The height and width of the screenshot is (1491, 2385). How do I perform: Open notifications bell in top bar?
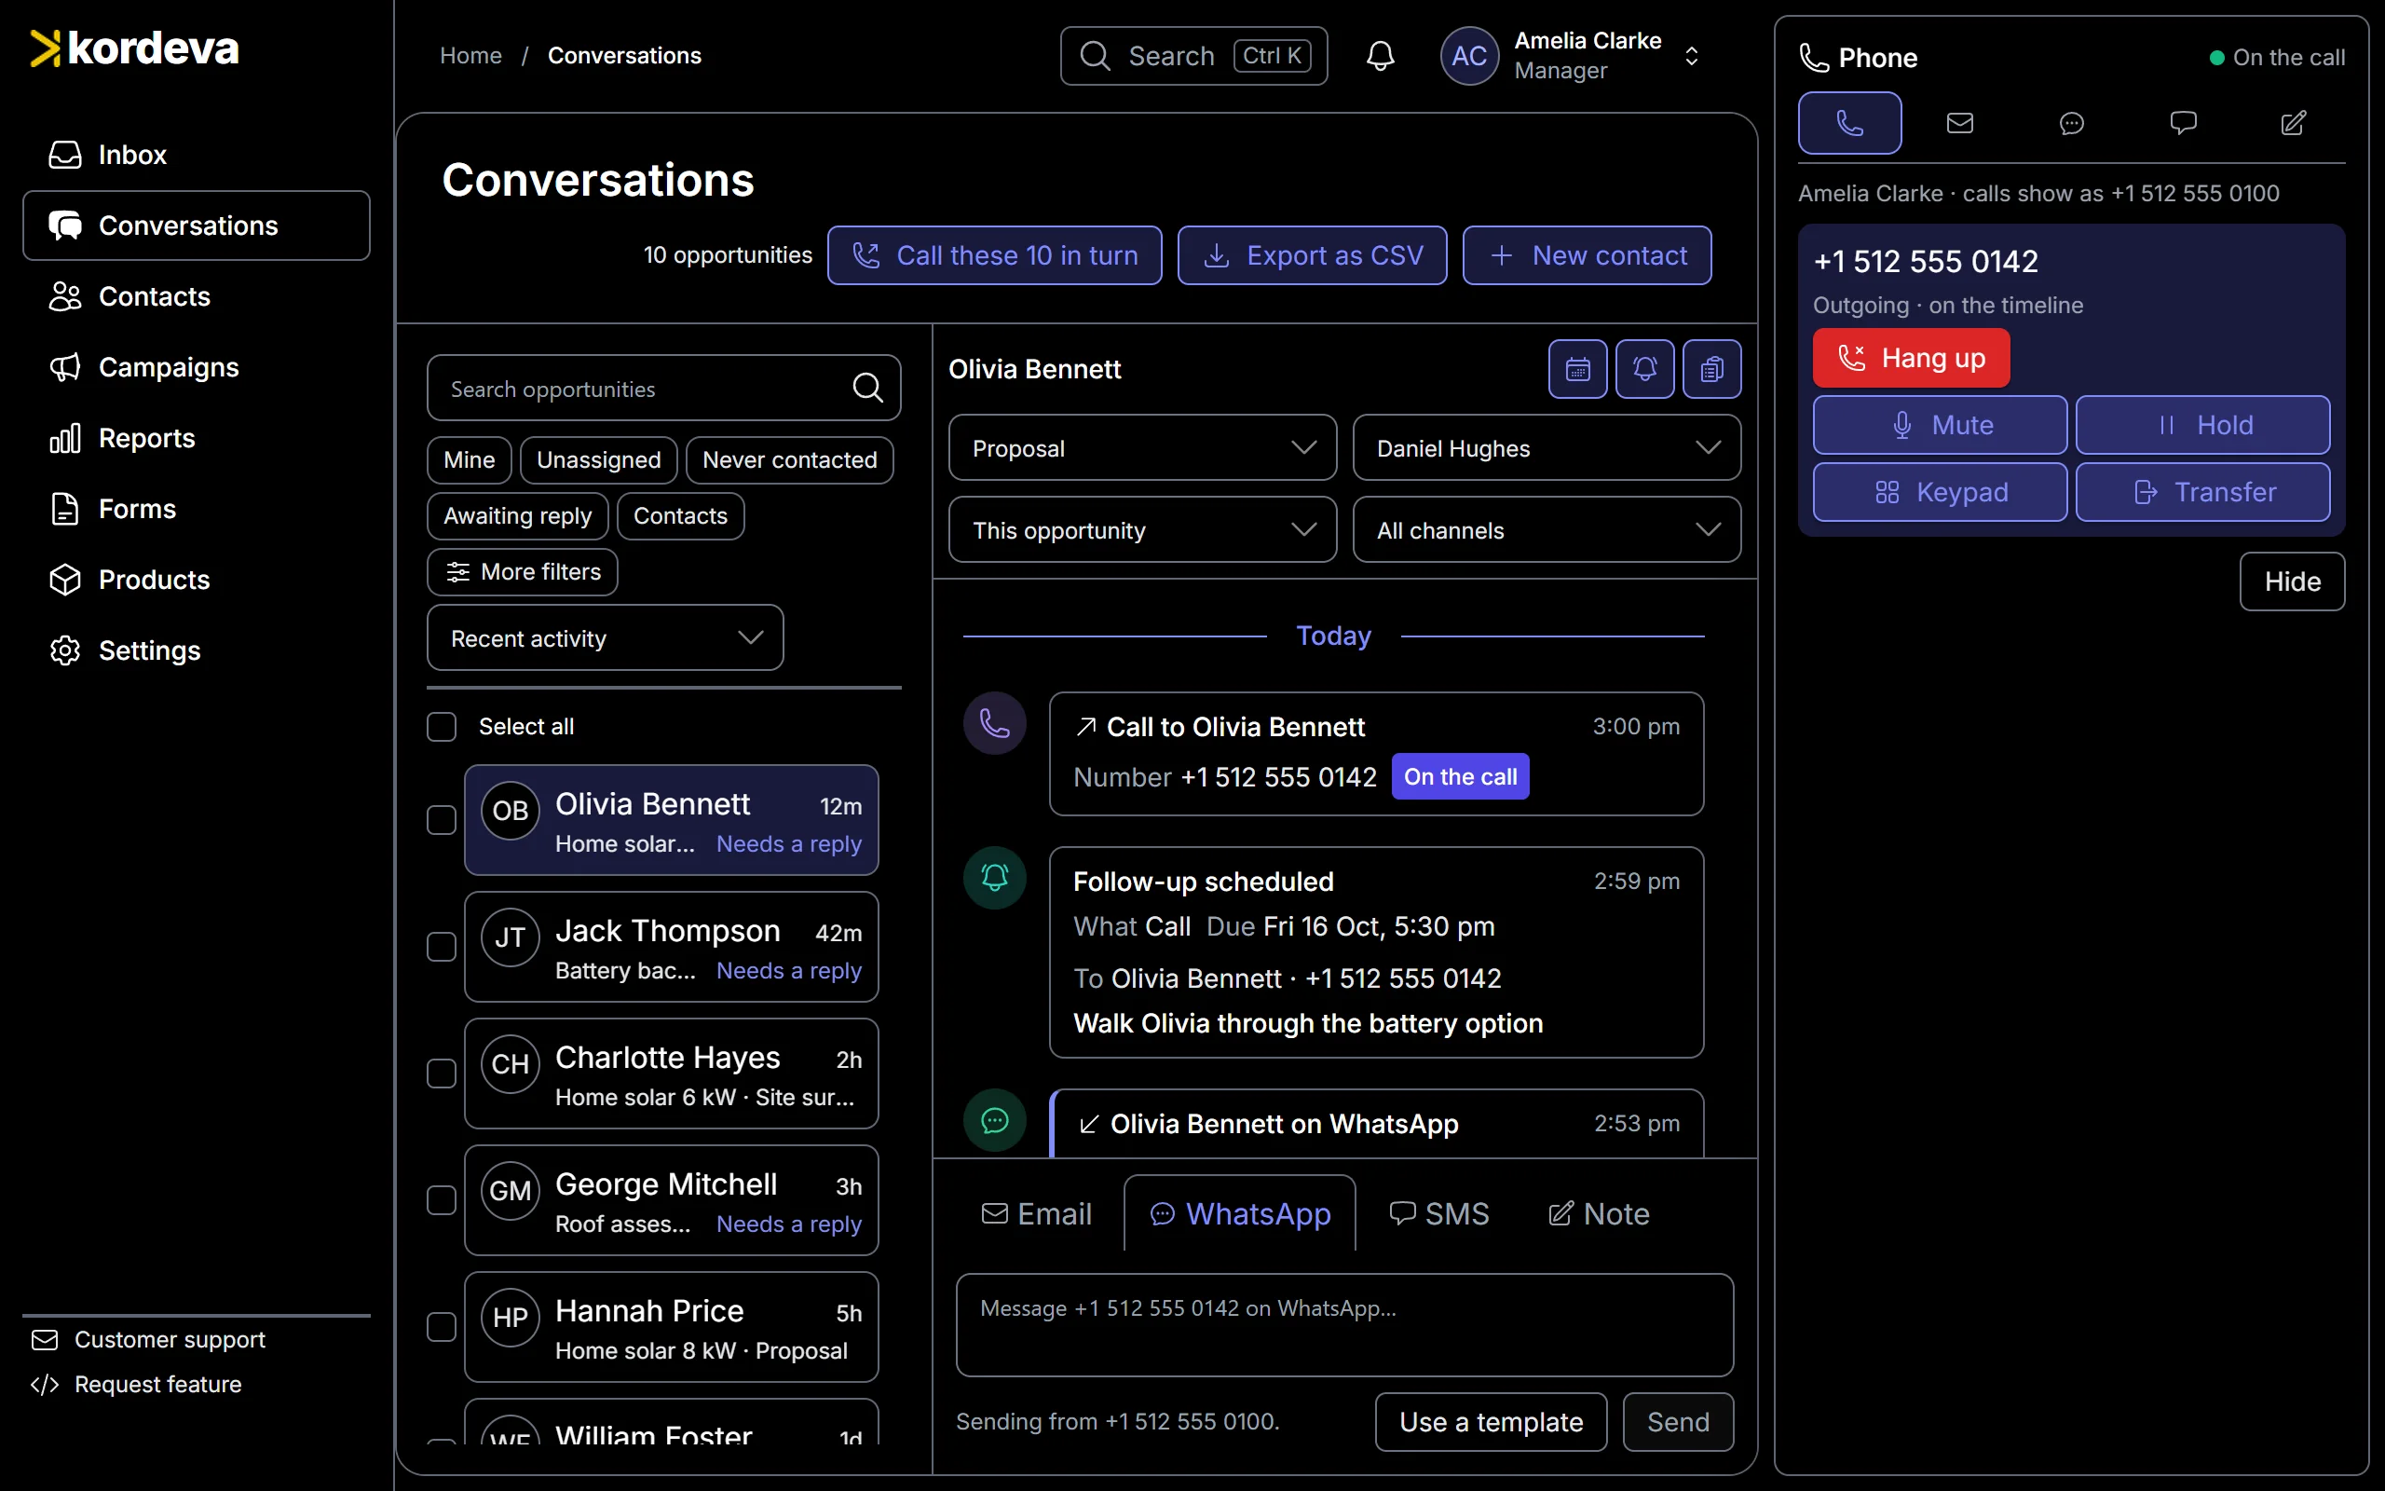point(1380,56)
